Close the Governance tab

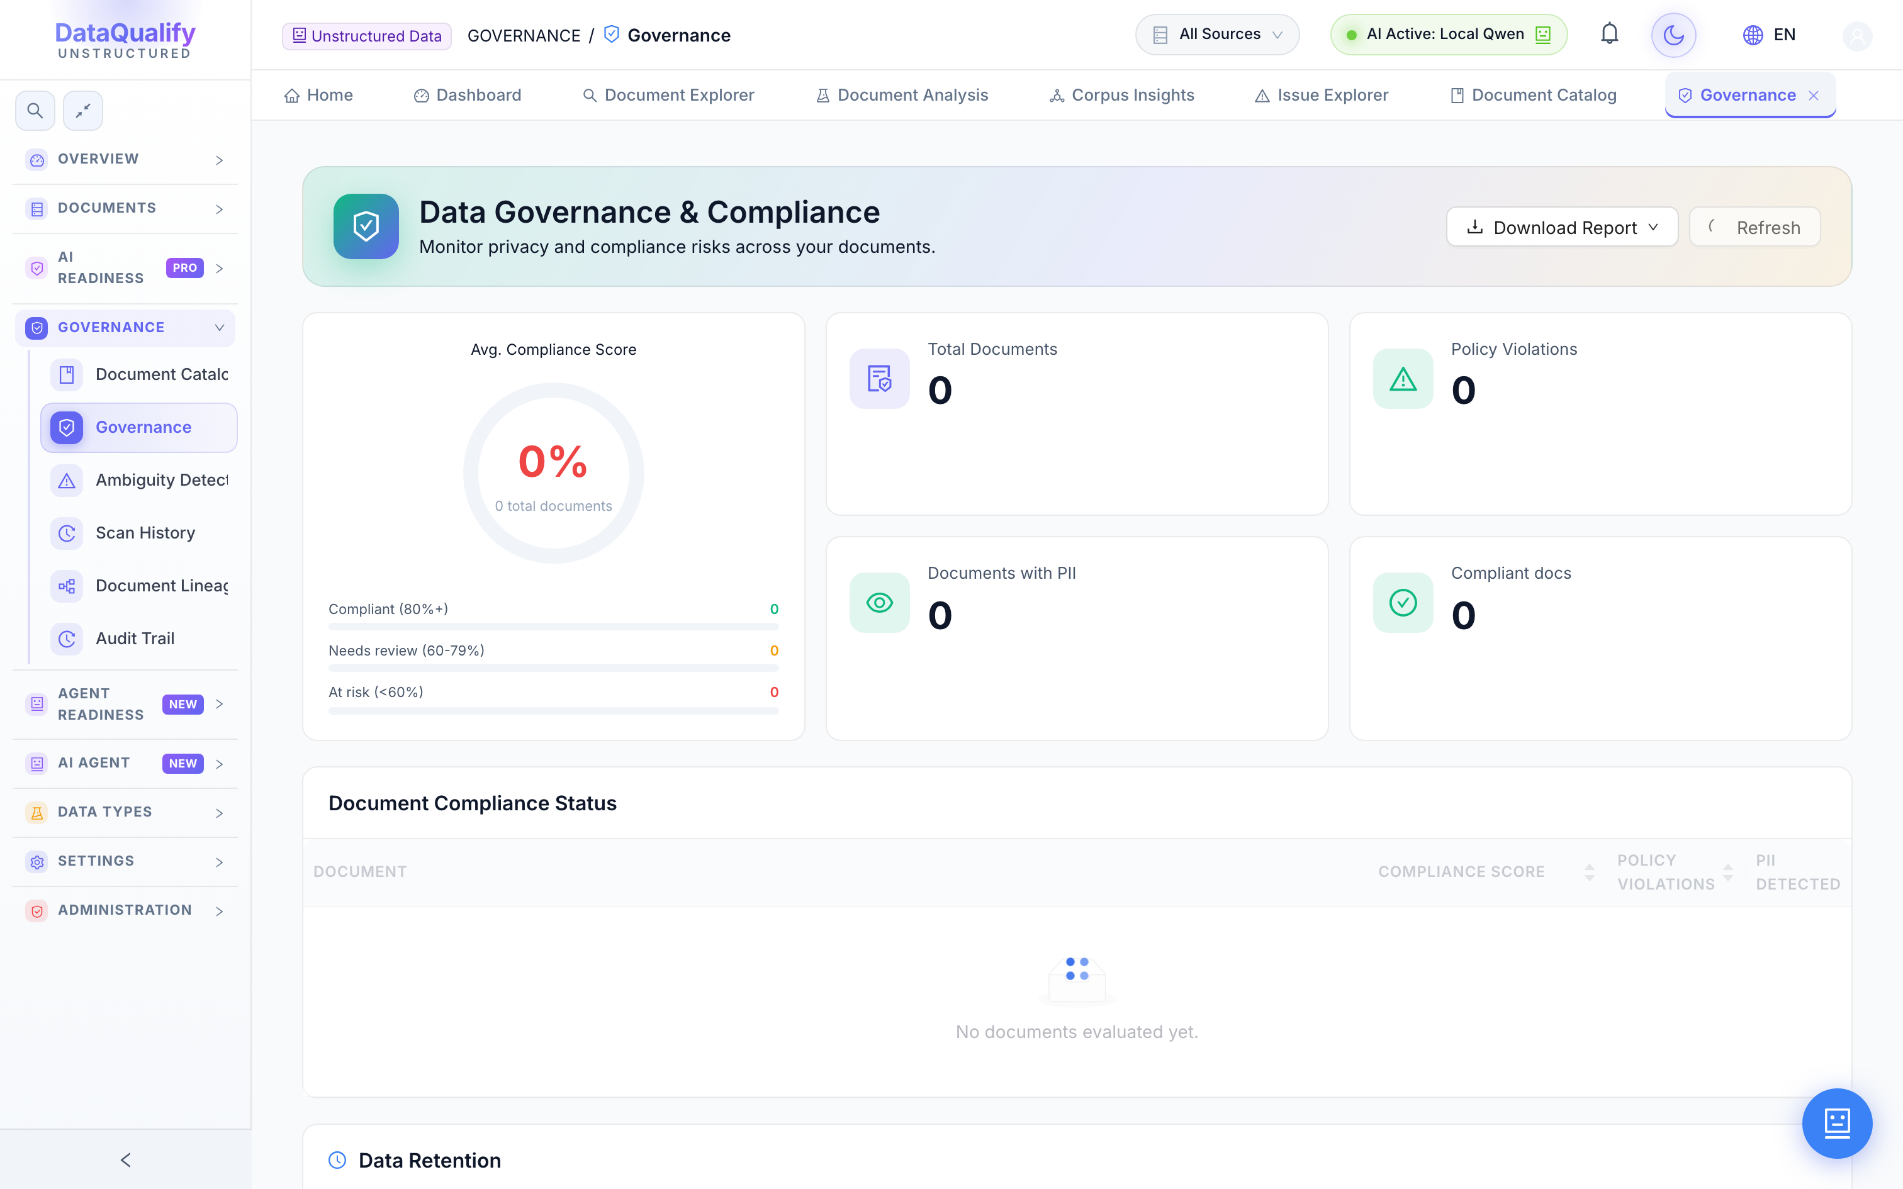pyautogui.click(x=1814, y=95)
